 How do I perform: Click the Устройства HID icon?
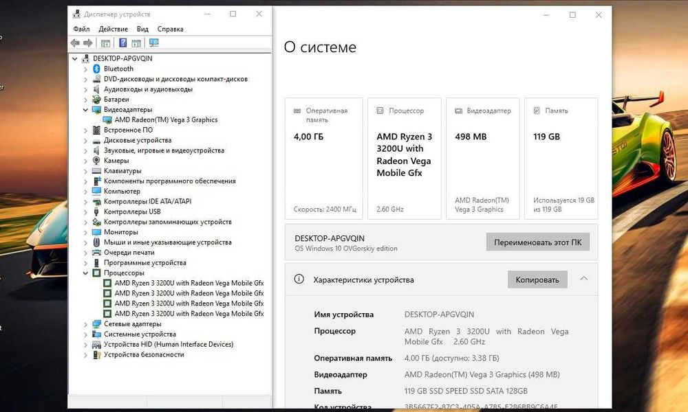(x=96, y=345)
